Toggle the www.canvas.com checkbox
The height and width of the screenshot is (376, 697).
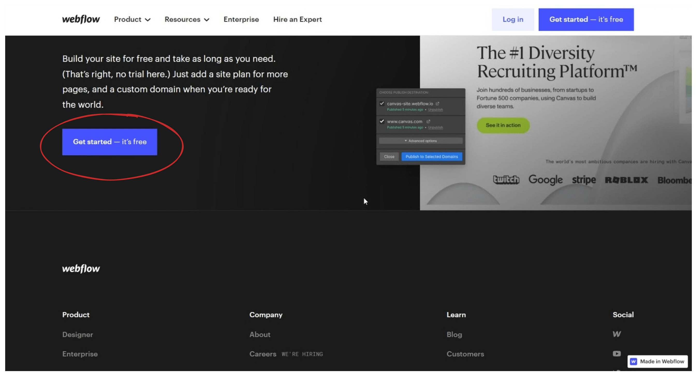382,121
